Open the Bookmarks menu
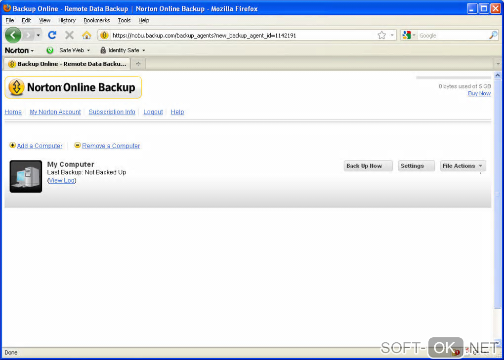Image resolution: width=504 pixels, height=360 pixels. [96, 20]
